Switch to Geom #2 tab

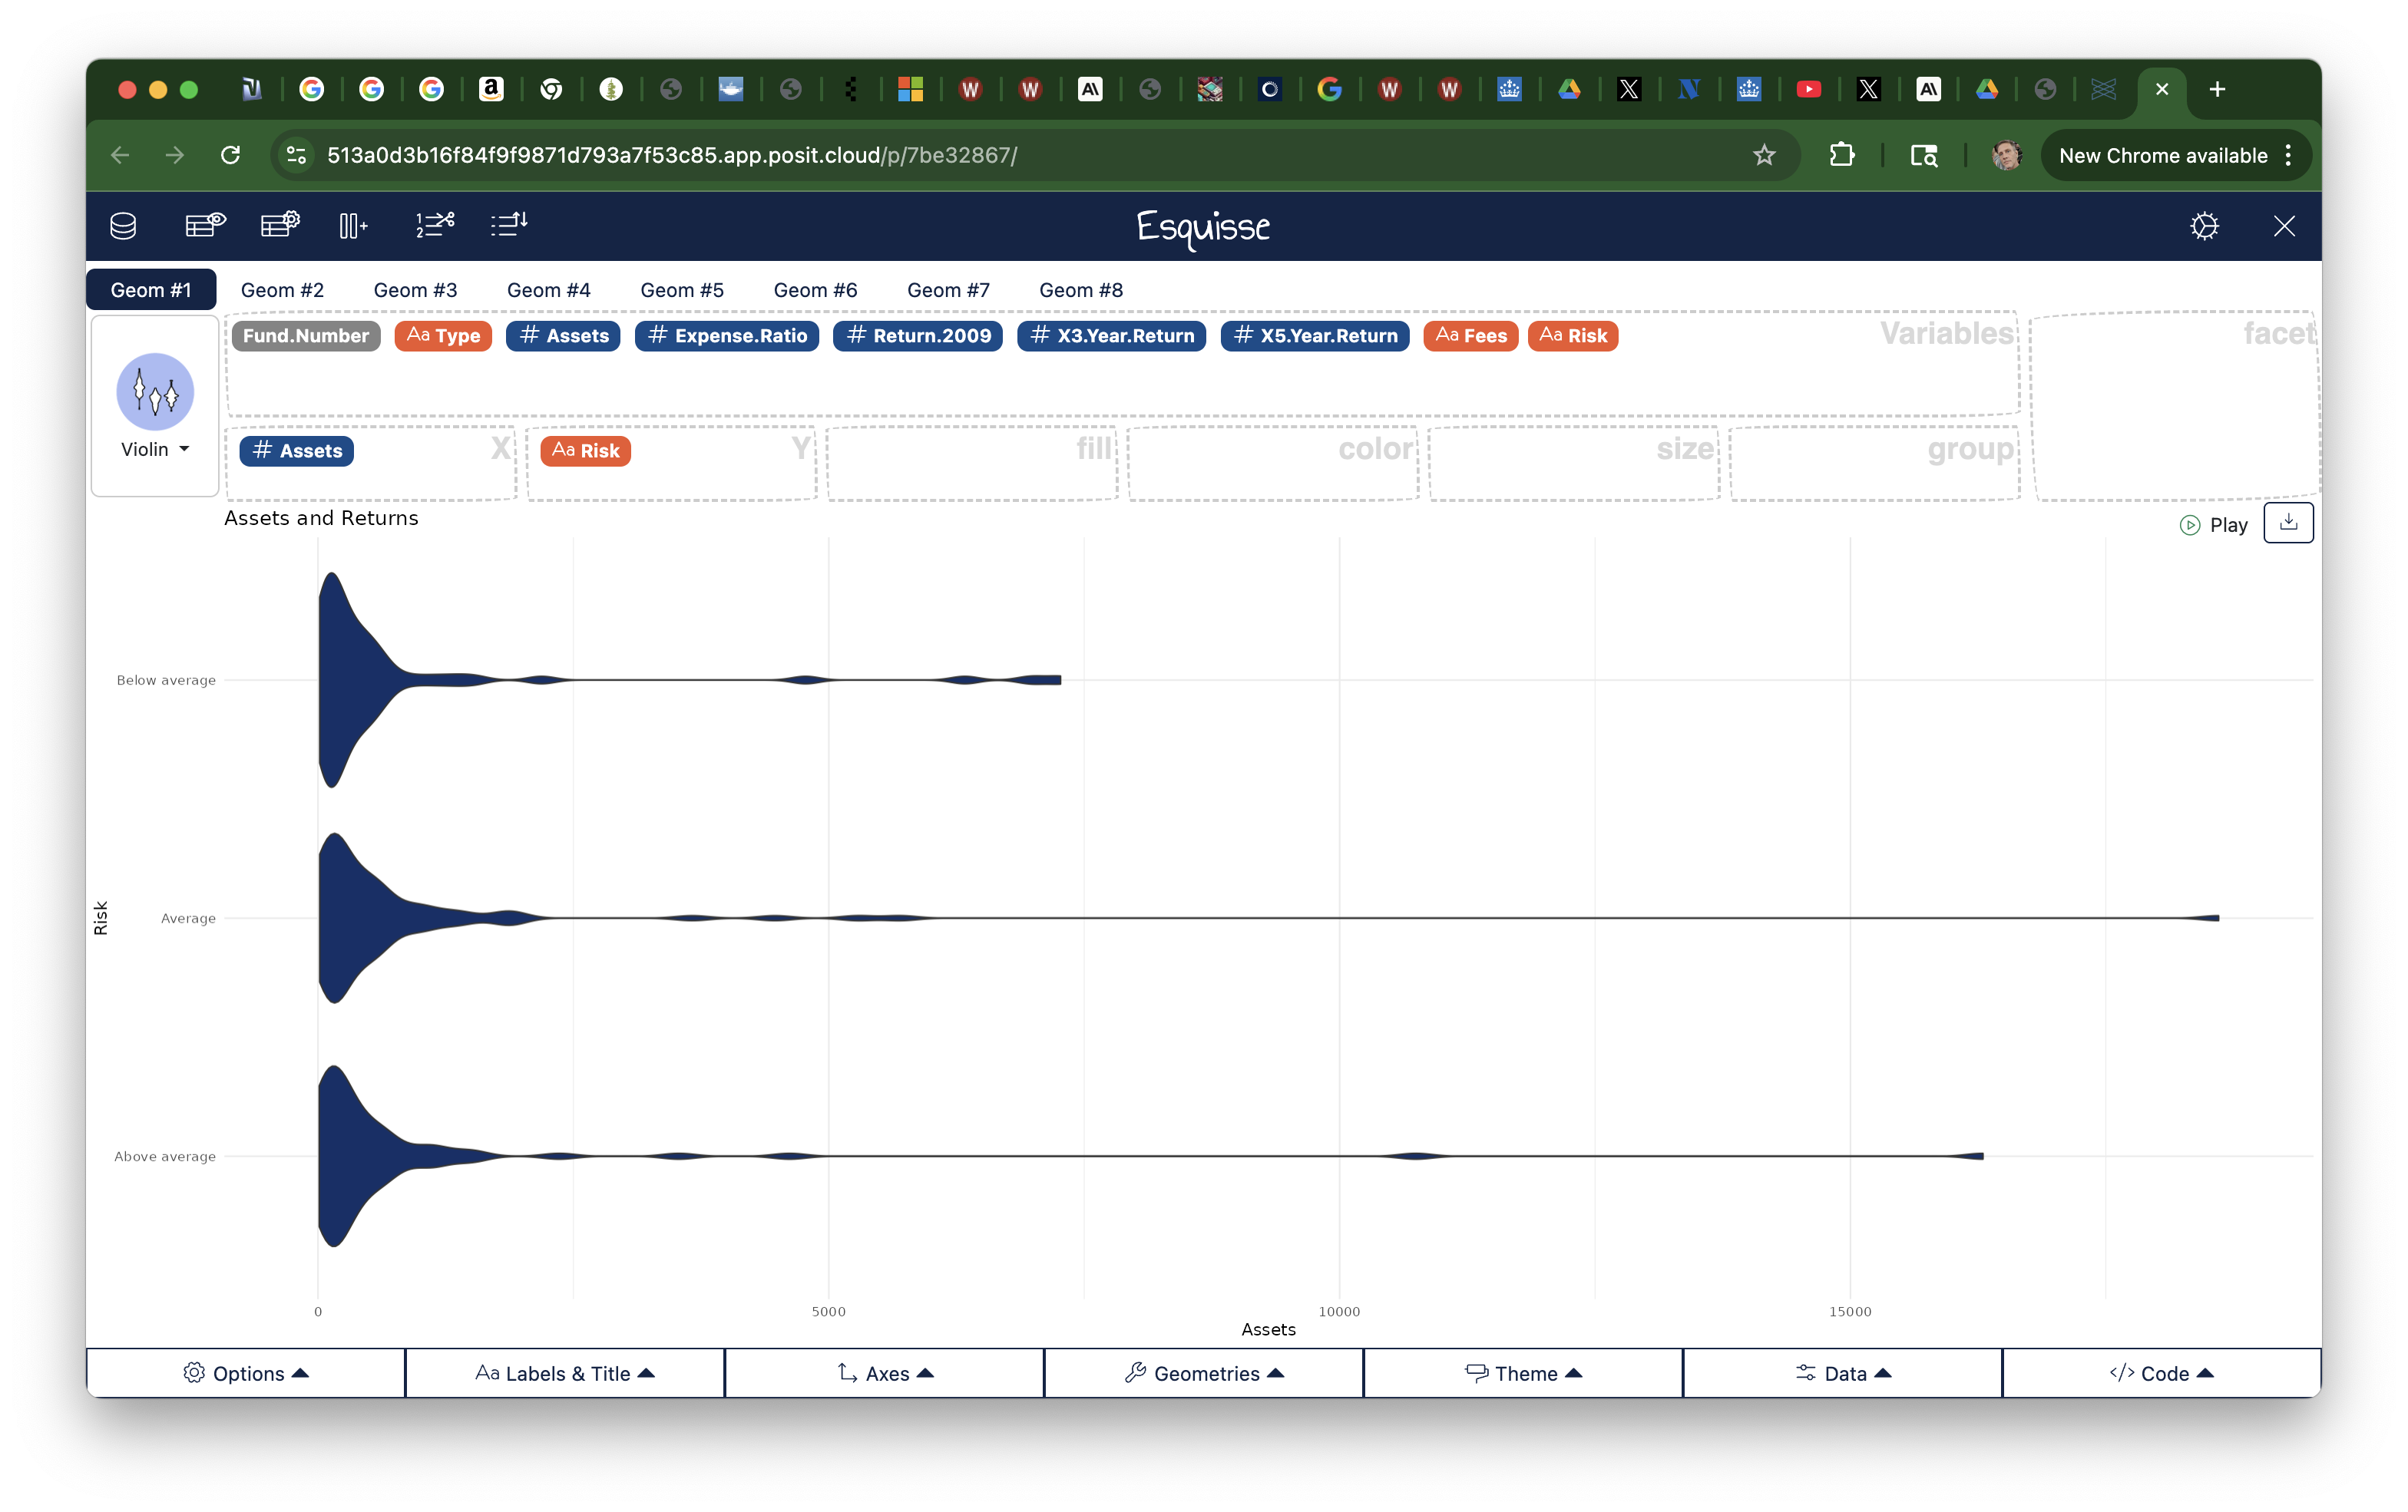tap(282, 290)
